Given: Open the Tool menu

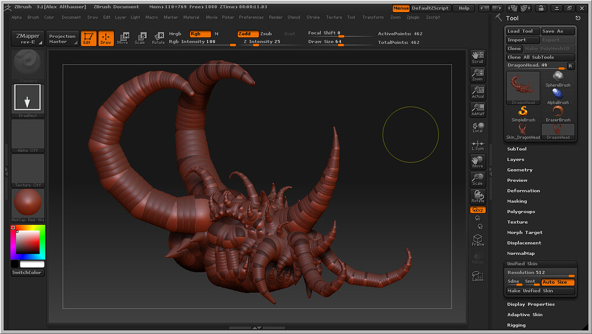Looking at the screenshot, I should click(x=351, y=17).
